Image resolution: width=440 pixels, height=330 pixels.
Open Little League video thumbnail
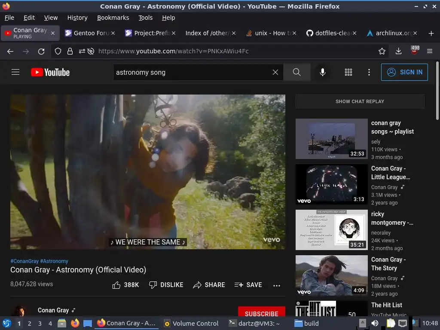331,184
